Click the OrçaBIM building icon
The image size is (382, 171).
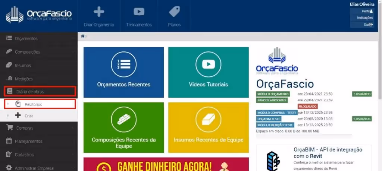[273, 161]
